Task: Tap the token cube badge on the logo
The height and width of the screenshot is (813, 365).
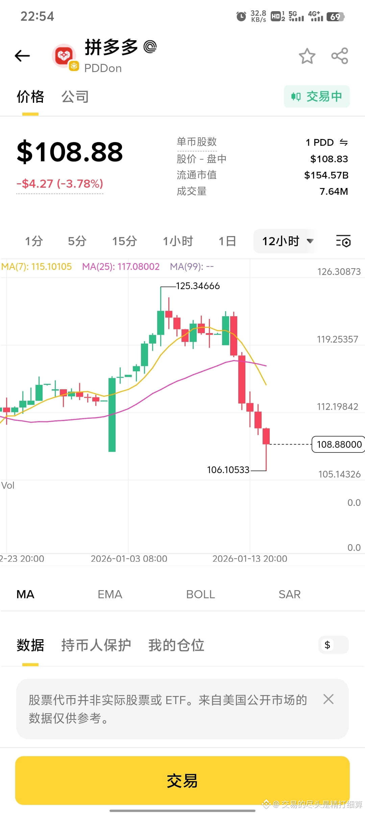Action: pos(74,67)
